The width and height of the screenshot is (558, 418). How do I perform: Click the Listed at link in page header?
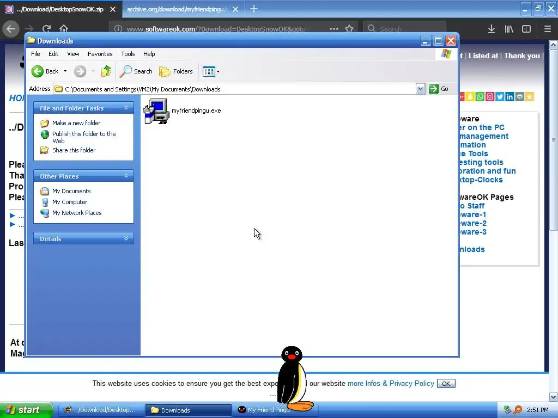pyautogui.click(x=483, y=56)
